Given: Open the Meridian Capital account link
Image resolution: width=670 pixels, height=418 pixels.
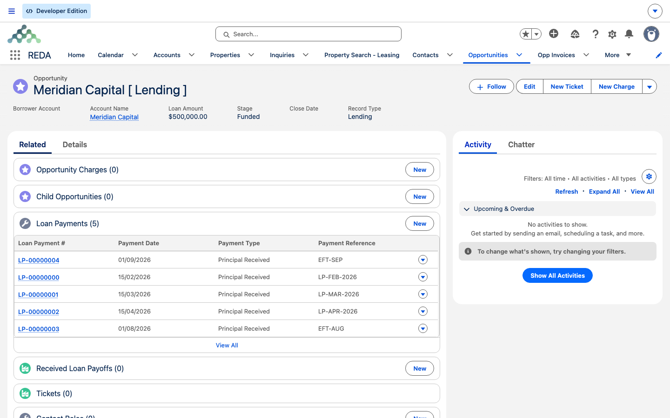Looking at the screenshot, I should [114, 117].
